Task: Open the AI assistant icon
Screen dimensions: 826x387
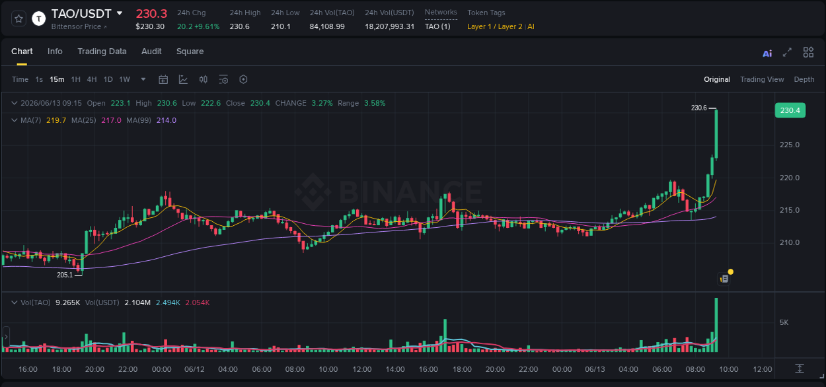Action: (x=767, y=53)
